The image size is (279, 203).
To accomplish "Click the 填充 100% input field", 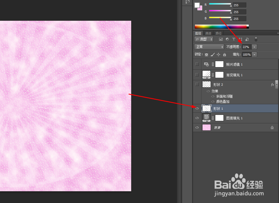I will pos(247,55).
